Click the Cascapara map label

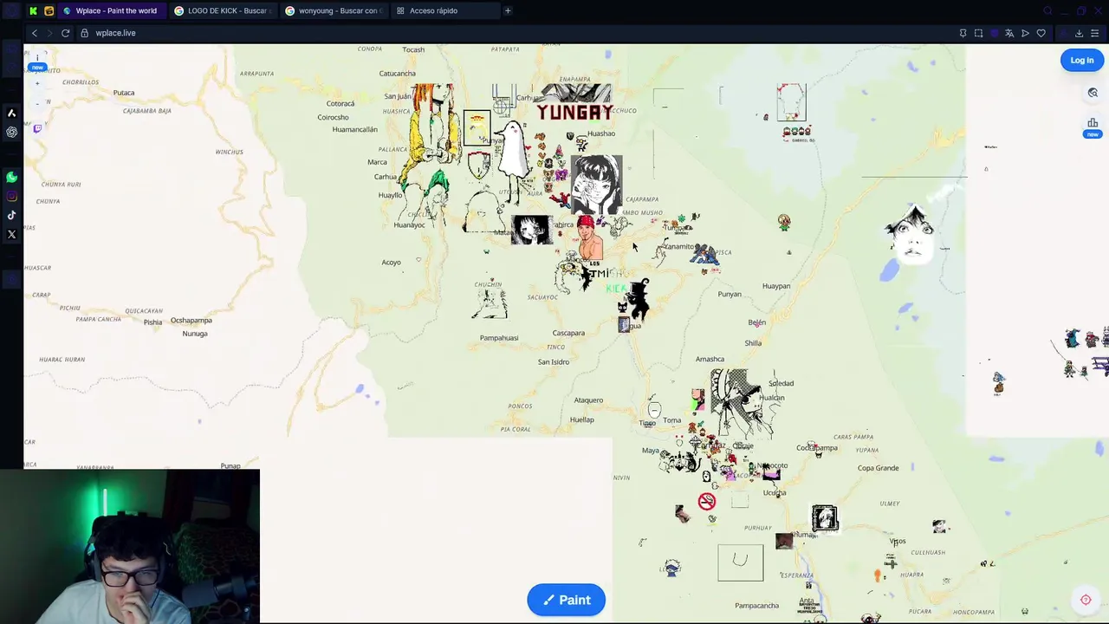pyautogui.click(x=568, y=333)
